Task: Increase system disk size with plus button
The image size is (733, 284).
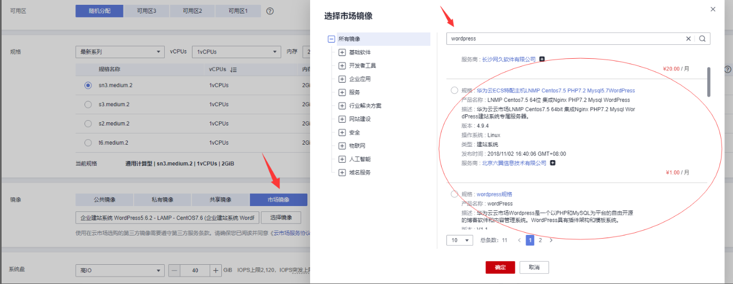Action: (215, 271)
